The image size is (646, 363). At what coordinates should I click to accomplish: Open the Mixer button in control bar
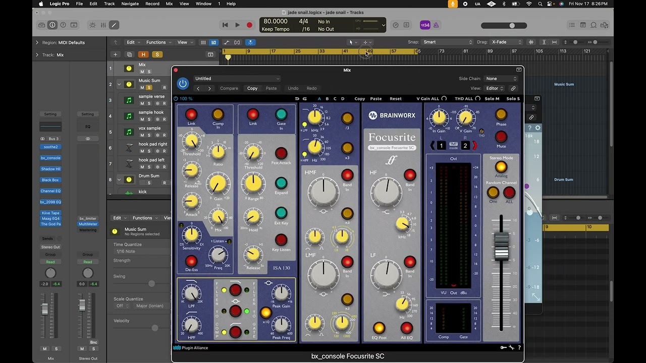pyautogui.click(x=103, y=25)
